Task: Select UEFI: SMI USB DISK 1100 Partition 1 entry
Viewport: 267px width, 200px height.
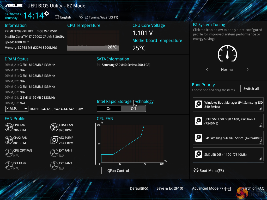Action: click(228, 121)
